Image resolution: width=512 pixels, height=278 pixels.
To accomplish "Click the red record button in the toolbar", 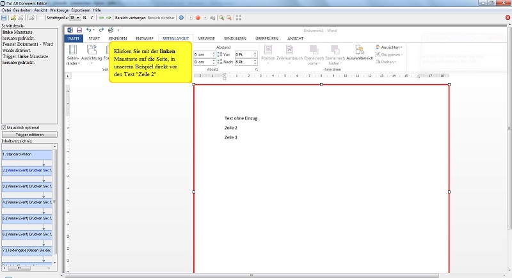I will [x=198, y=18].
